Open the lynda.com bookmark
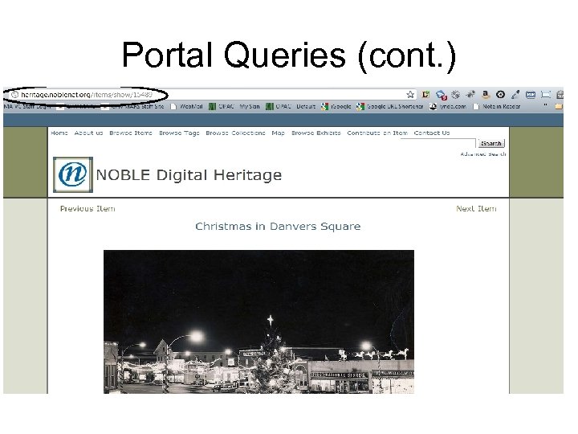Viewport: 578px width, 434px height. pyautogui.click(x=448, y=106)
